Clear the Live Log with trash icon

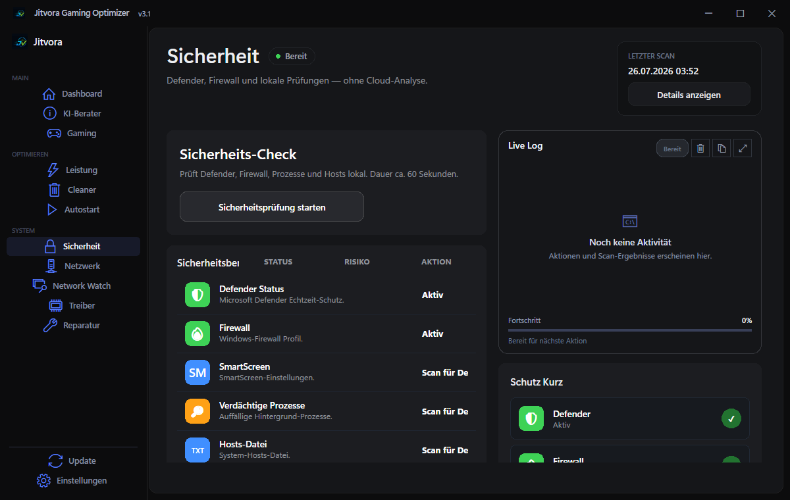pos(700,148)
